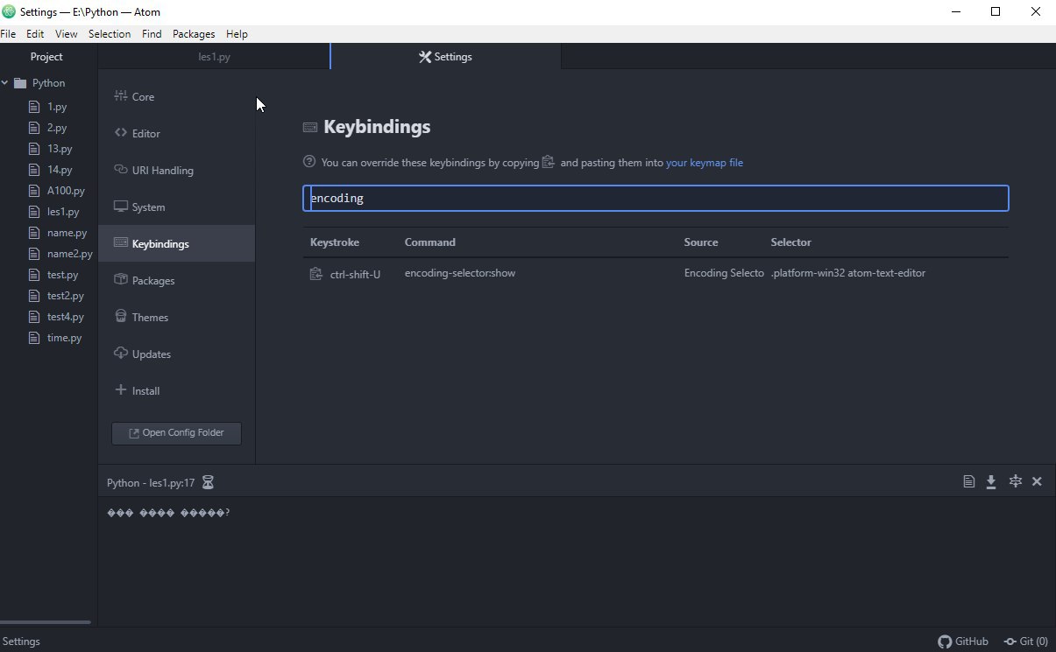The width and height of the screenshot is (1056, 652).
Task: Switch to the les1.py tab
Action: pyautogui.click(x=214, y=57)
